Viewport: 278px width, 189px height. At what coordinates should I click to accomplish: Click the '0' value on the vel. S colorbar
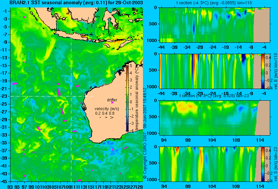click(267, 166)
